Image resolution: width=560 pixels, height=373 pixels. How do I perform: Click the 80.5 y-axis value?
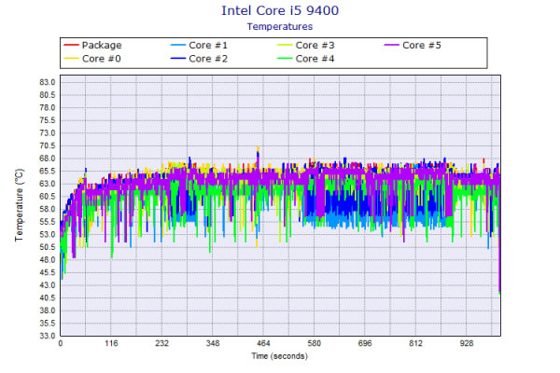[48, 95]
